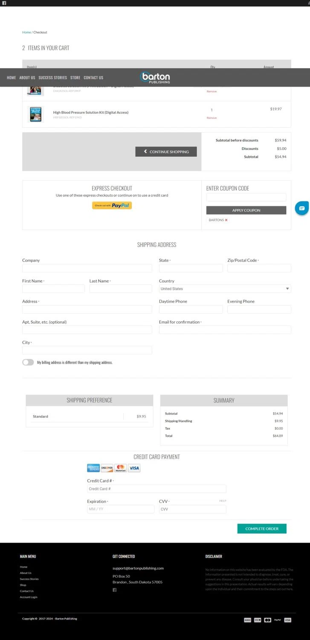Click the Complete Order button
The image size is (310, 640).
point(262,529)
